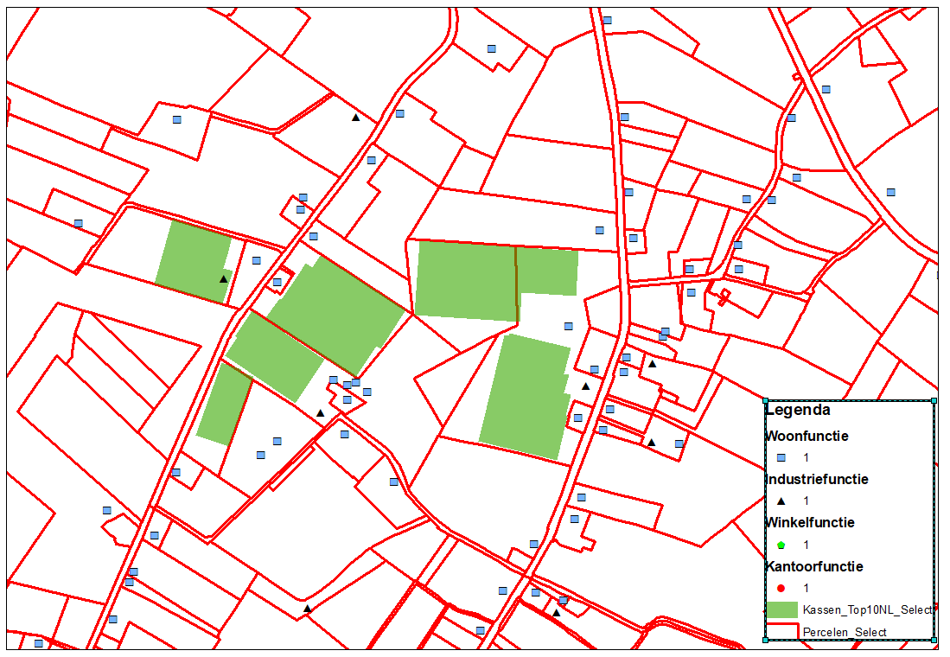Click the red circle Kantoorfunctie legend symbol

[x=781, y=588]
